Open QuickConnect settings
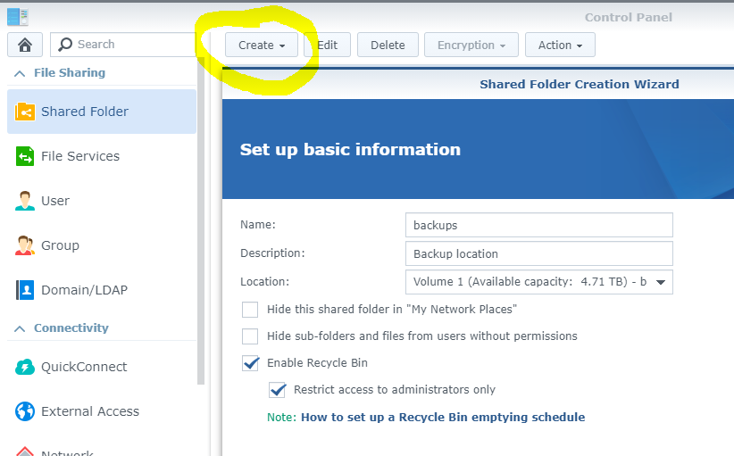 click(x=102, y=367)
